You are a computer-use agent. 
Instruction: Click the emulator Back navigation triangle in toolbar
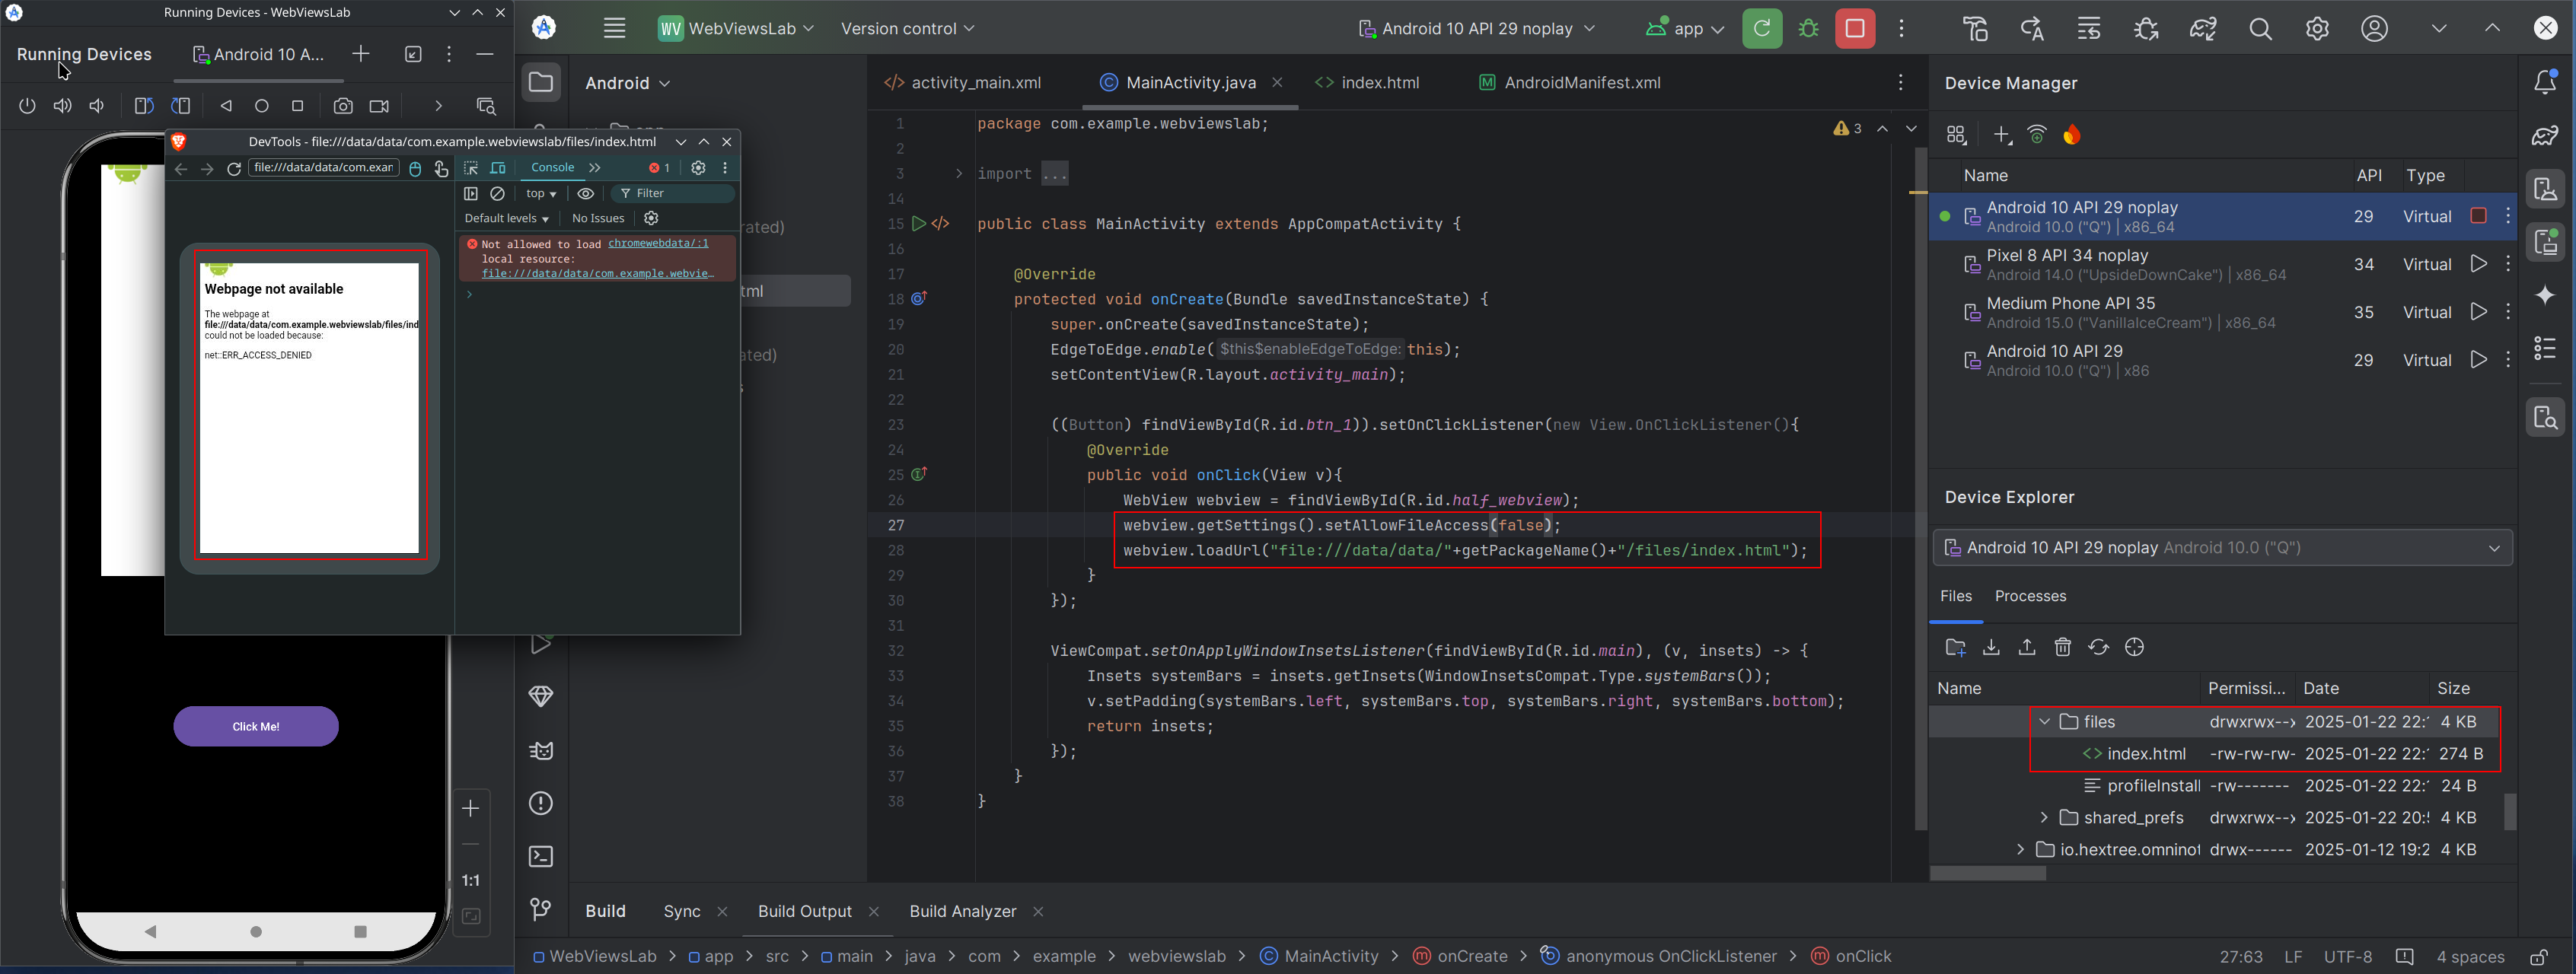(226, 106)
